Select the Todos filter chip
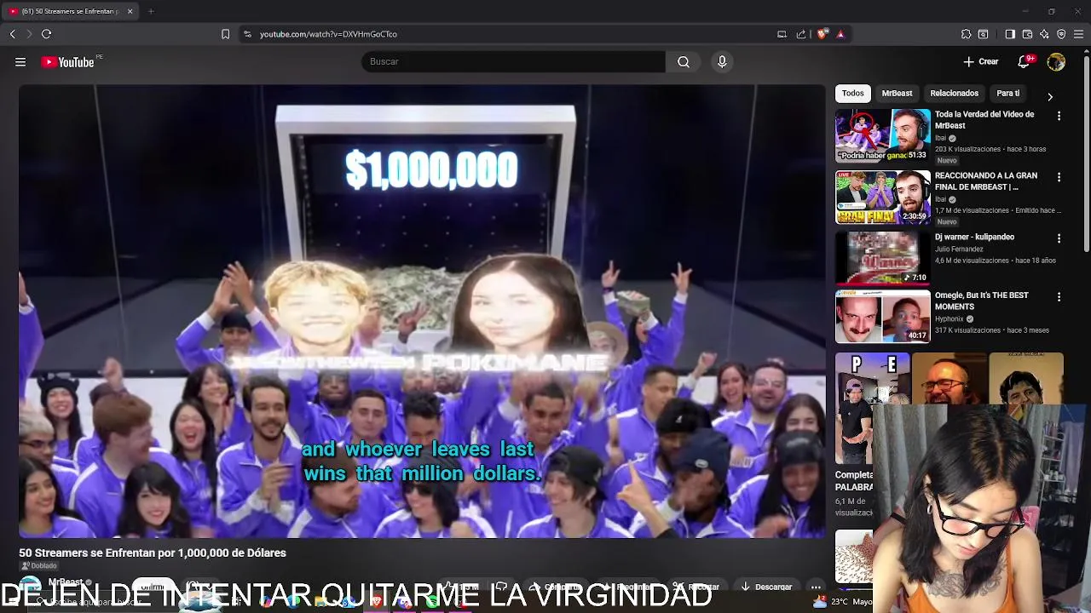The image size is (1091, 613). pos(852,93)
